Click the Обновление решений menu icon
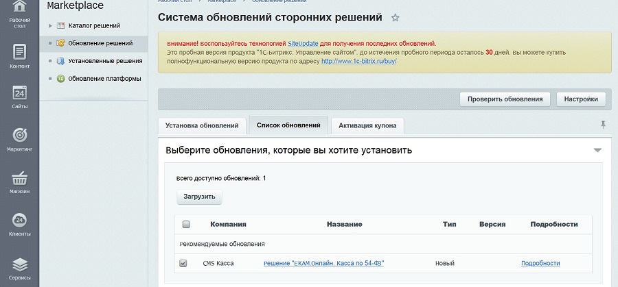The image size is (618, 287). 60,43
